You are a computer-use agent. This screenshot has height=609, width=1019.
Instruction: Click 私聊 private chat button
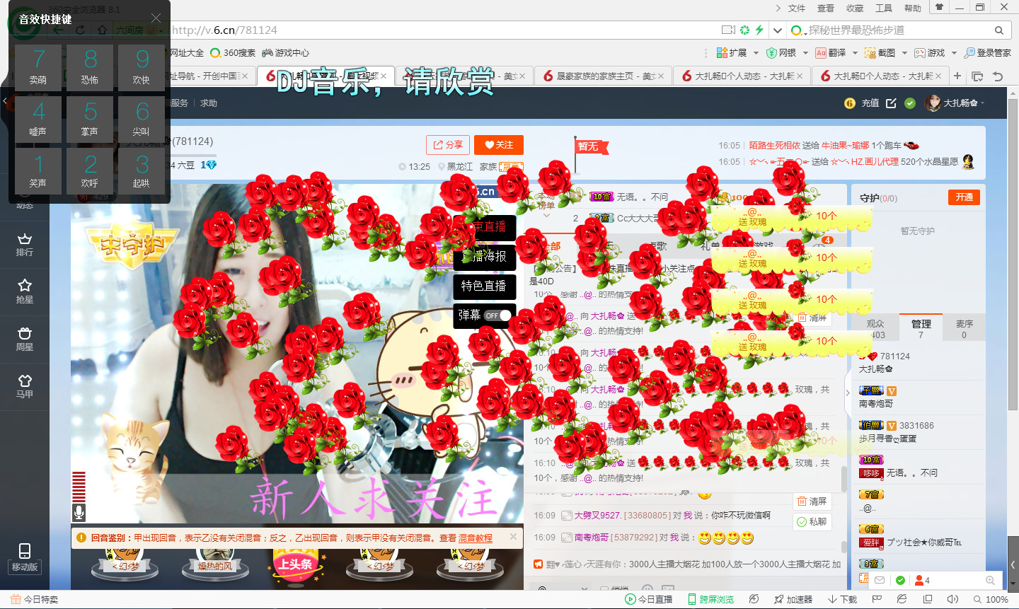(812, 521)
